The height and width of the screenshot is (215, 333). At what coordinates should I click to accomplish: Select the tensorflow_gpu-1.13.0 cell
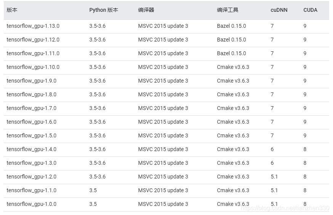pos(33,26)
